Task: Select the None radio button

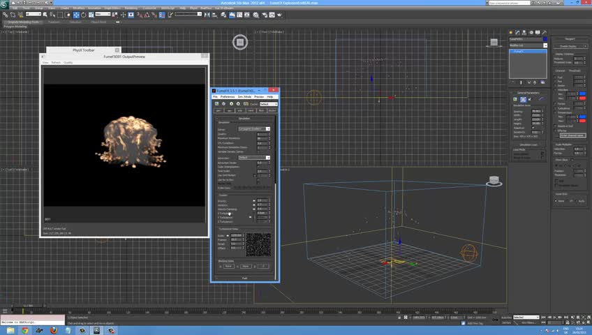Action: pos(557,200)
